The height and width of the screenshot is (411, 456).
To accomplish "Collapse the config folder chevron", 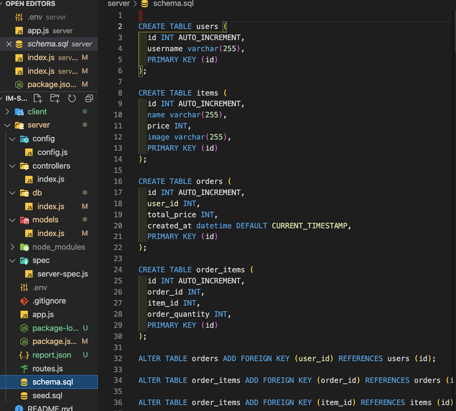I will 12,139.
